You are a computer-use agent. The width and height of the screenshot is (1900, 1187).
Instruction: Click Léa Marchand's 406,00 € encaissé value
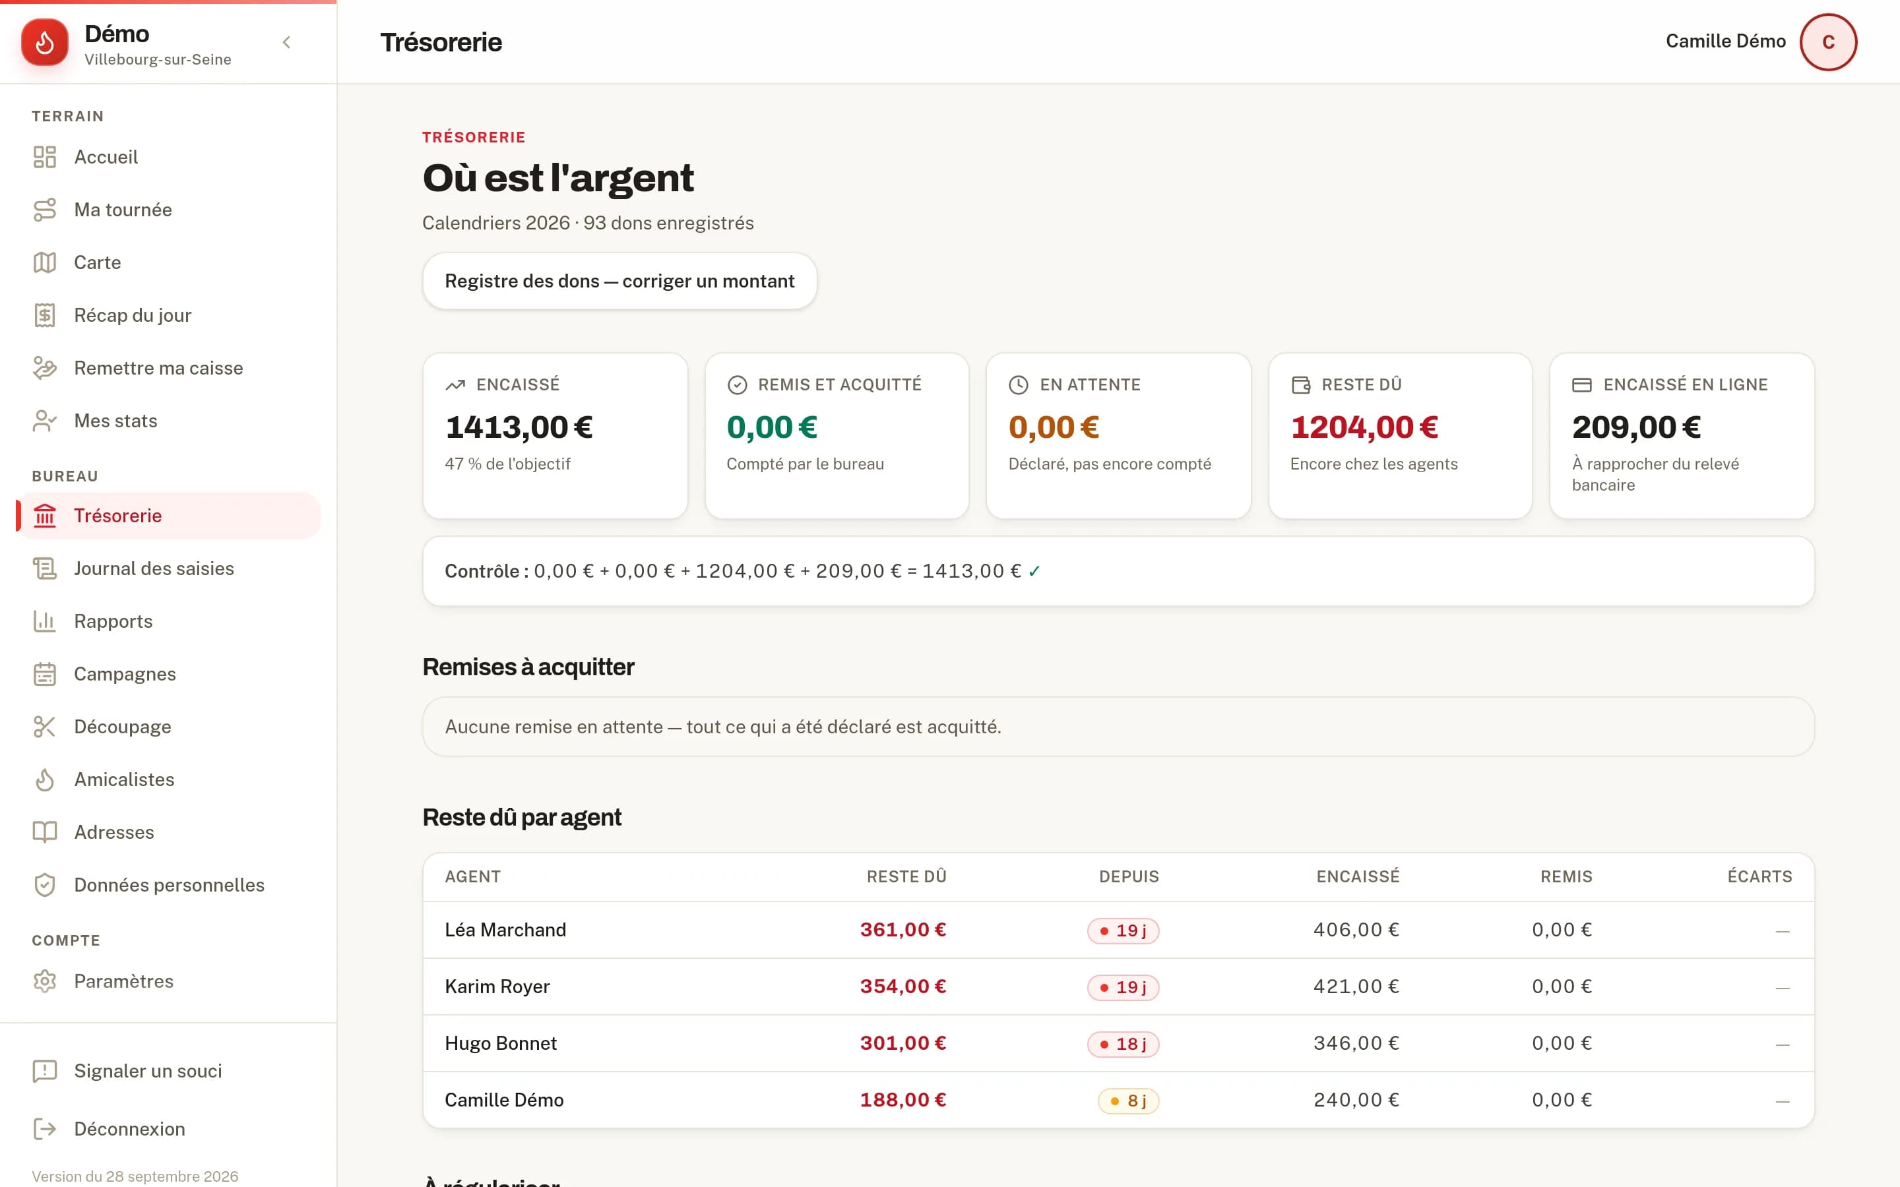pos(1356,930)
